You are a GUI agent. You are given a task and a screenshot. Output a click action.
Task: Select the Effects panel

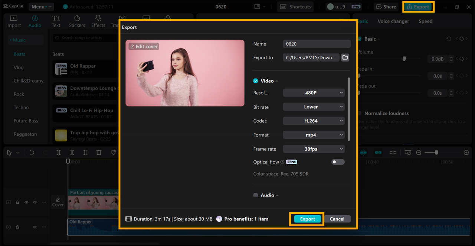pyautogui.click(x=98, y=21)
